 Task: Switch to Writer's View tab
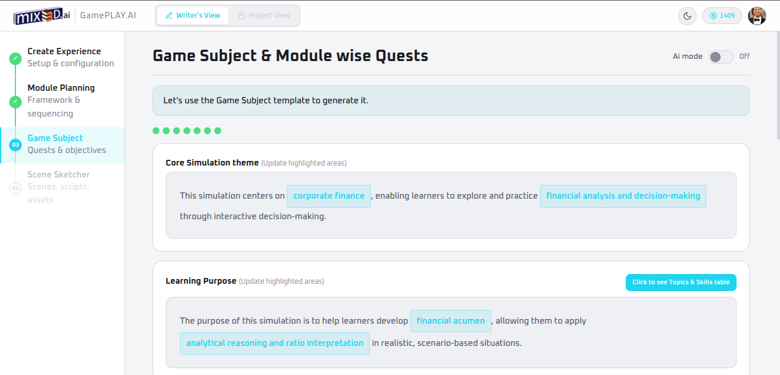click(x=193, y=15)
